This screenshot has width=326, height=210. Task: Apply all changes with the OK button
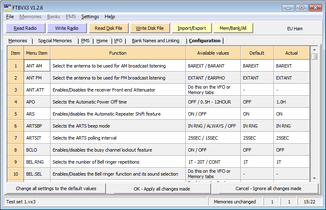162,188
